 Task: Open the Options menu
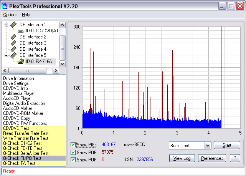(10, 15)
